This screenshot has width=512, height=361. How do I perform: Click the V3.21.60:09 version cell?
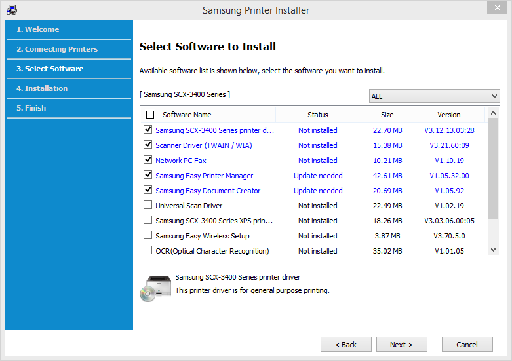(449, 145)
